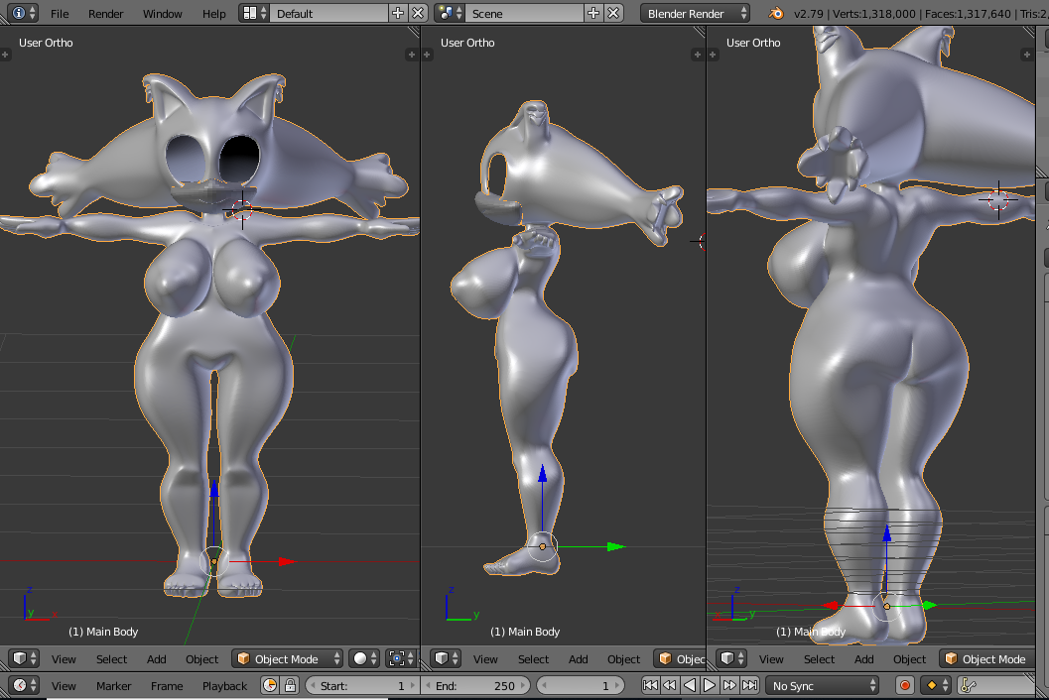The image size is (1049, 700).
Task: Open Select menu in left viewport header
Action: [112, 658]
